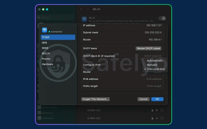Select the TCP/IP tab in sidebar

(x=58, y=37)
